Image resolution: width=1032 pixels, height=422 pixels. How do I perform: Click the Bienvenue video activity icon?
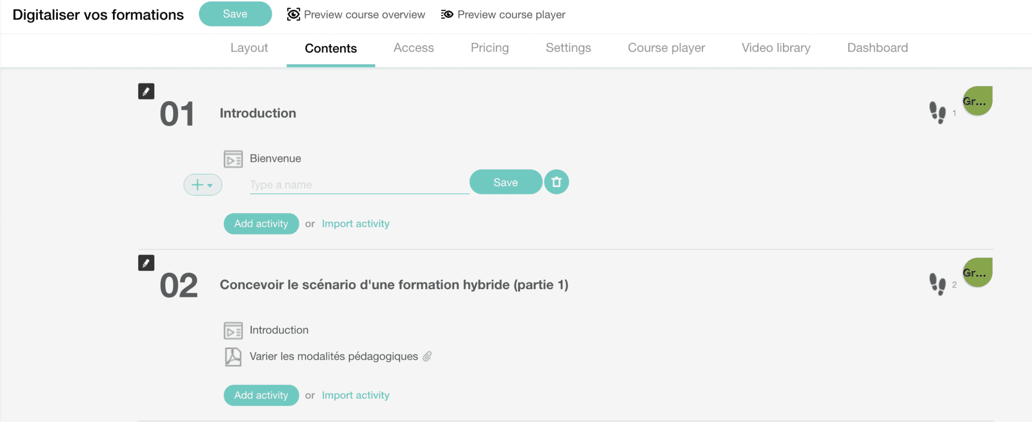(x=233, y=159)
